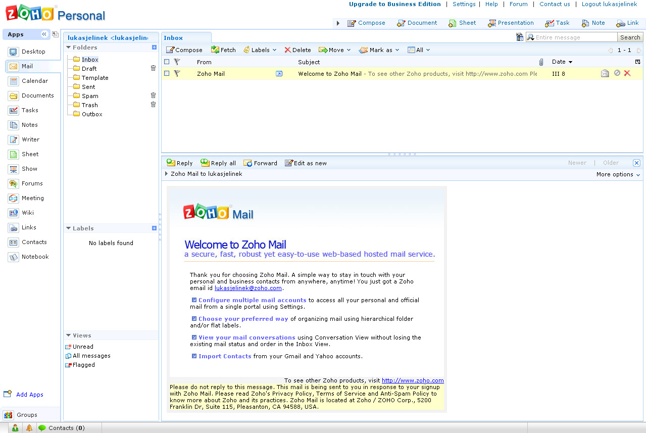Click the Entire message search field
The height and width of the screenshot is (433, 646).
575,37
